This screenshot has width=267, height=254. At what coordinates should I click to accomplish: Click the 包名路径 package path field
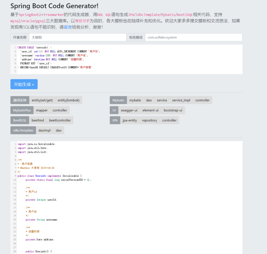pos(194,37)
